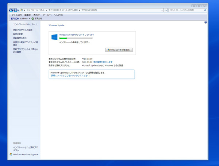This screenshot has height=166, width=219.
Task: Click the Windows Update page title
Action: [x=57, y=25]
